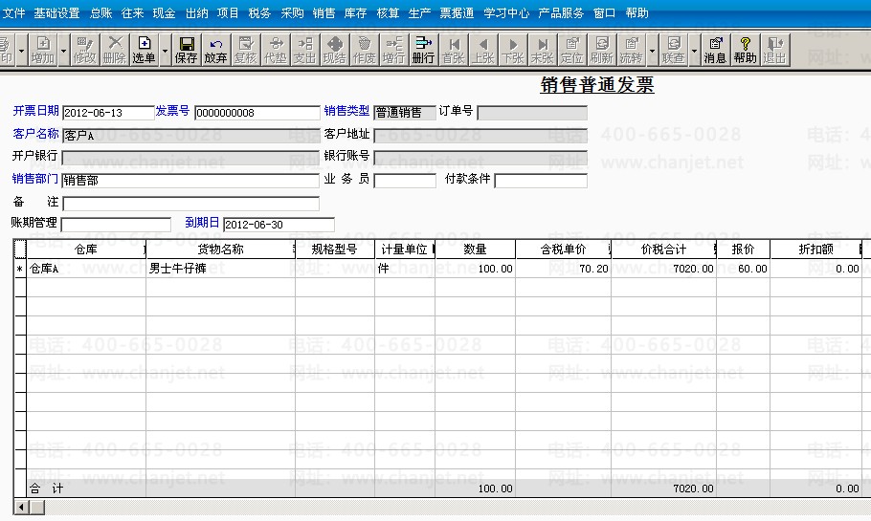This screenshot has height=521, width=871.
Task: Expand the dropdown arrow next to 增加
Action: [63, 50]
